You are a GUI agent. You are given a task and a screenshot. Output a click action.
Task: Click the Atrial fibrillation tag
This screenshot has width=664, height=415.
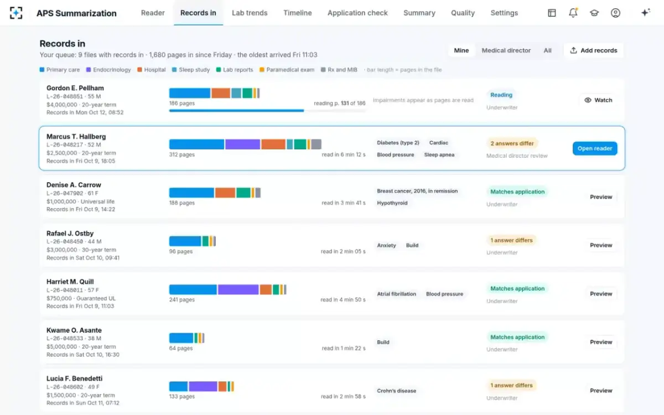point(397,294)
